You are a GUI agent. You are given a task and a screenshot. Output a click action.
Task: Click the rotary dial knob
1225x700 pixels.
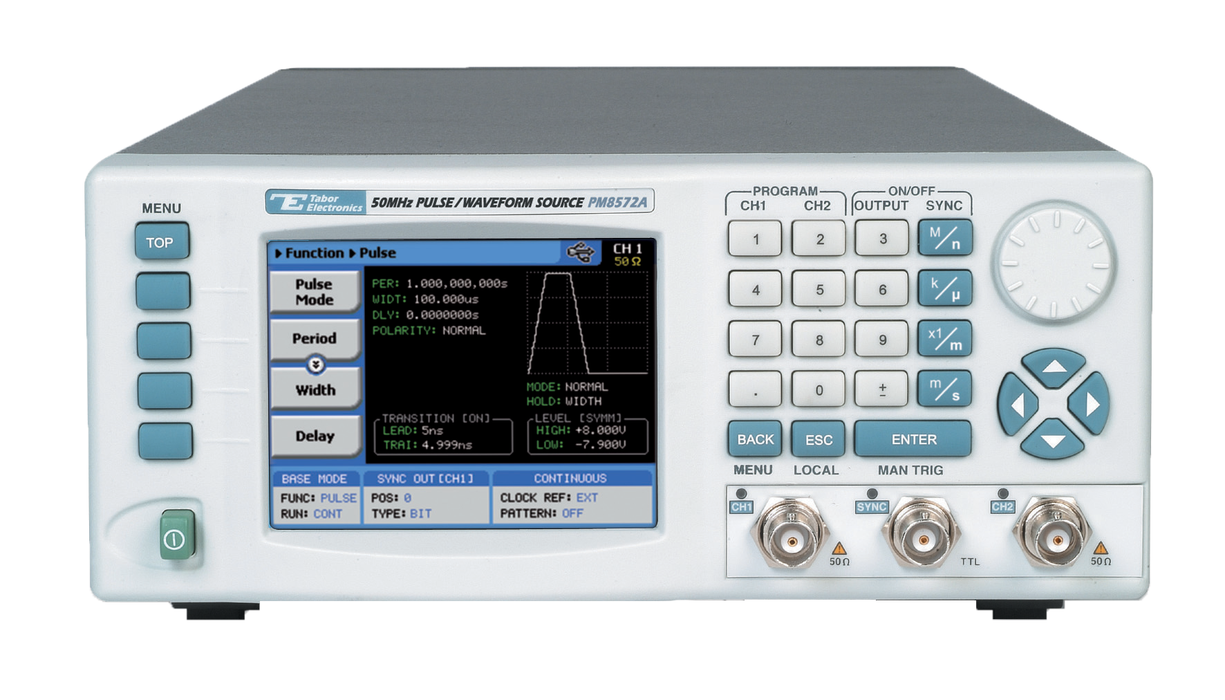(1054, 263)
